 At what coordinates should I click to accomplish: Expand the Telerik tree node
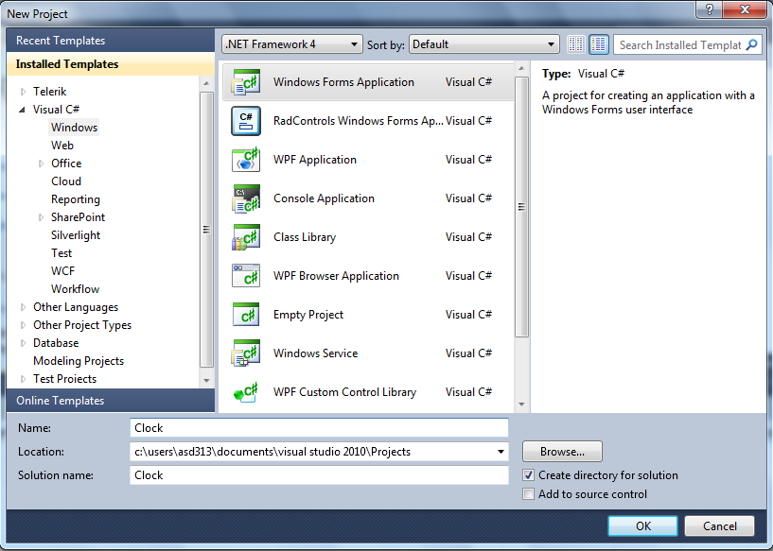tap(23, 92)
